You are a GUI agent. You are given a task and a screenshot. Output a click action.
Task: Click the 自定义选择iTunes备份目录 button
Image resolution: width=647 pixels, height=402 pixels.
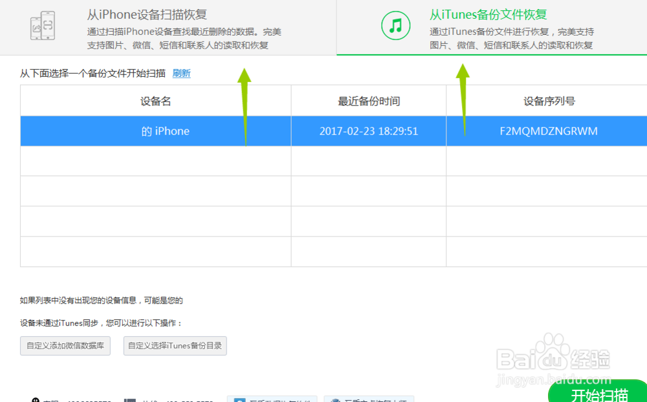coord(175,346)
